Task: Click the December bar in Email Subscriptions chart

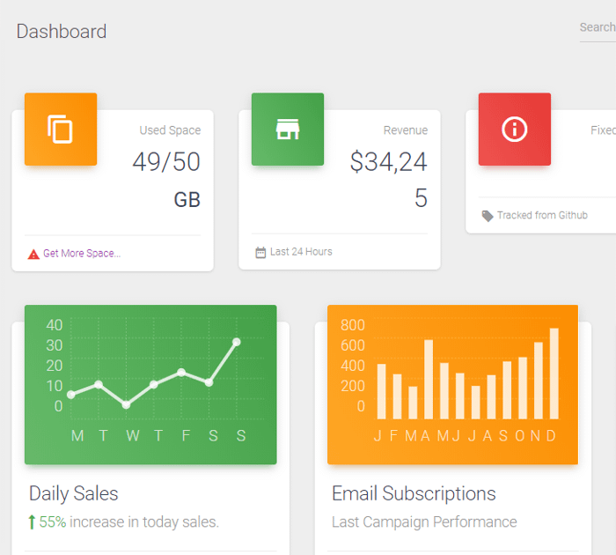Action: pos(554,374)
